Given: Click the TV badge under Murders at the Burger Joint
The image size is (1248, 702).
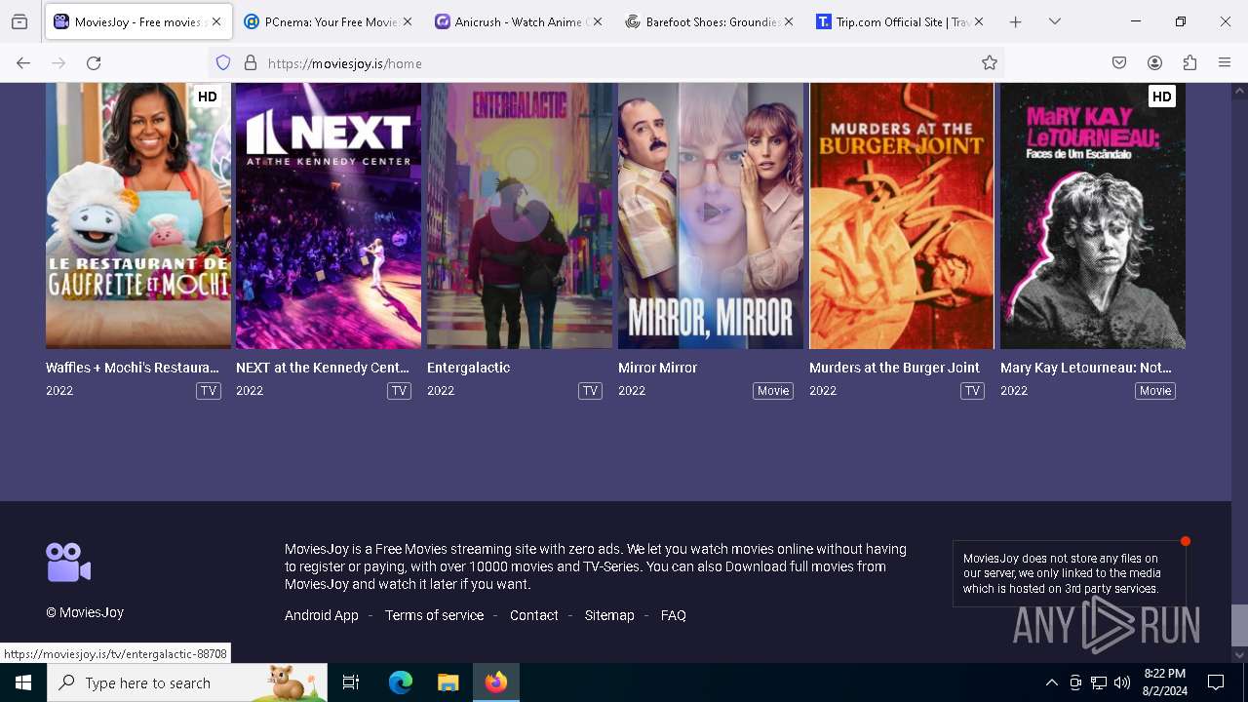Looking at the screenshot, I should [972, 391].
